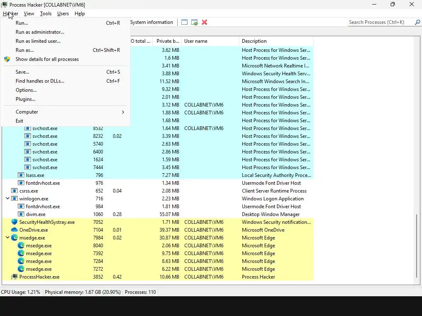This screenshot has width=422, height=316.
Task: Sort by User name column header
Action: click(210, 41)
